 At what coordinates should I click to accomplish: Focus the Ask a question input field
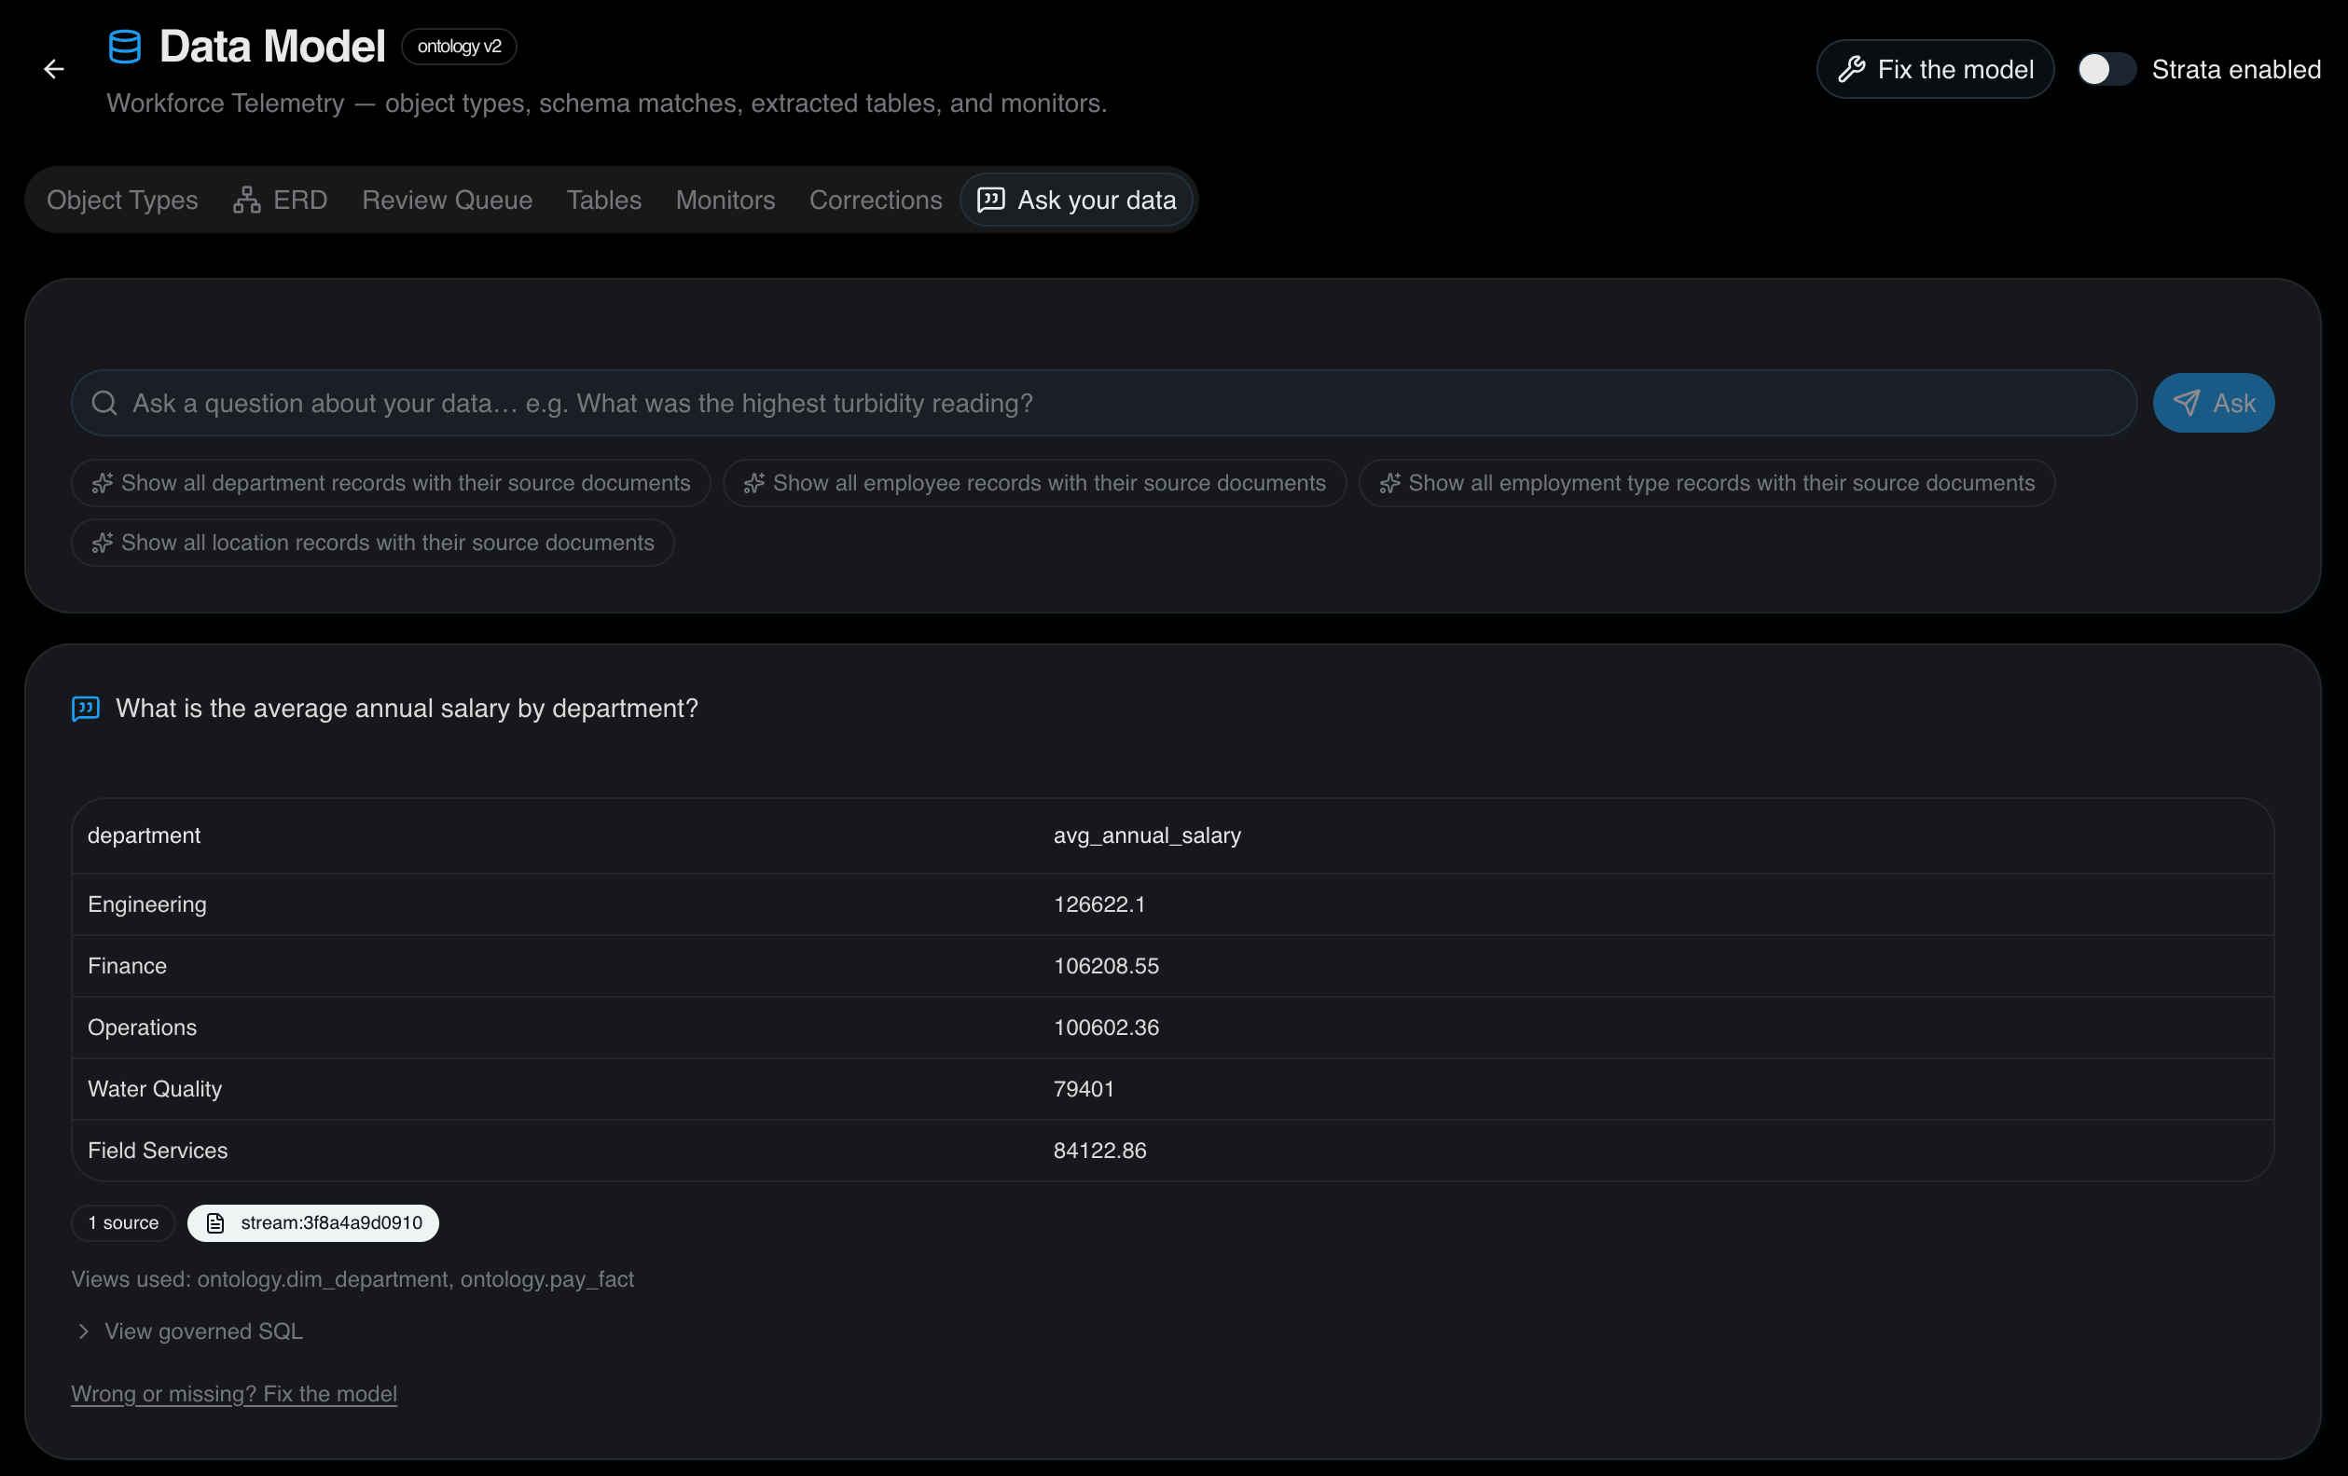point(1104,403)
